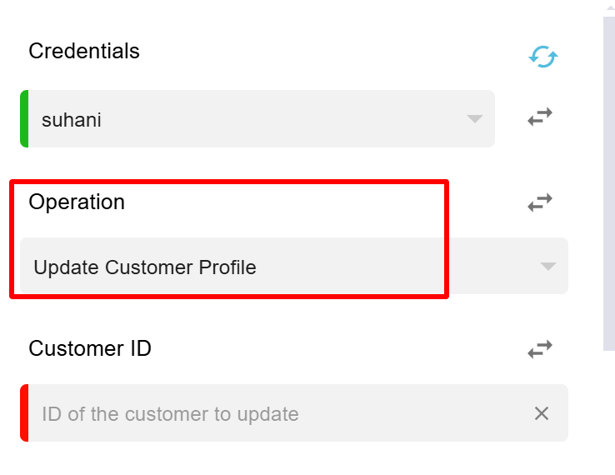Open the Update Customer Profile combo box

(294, 266)
